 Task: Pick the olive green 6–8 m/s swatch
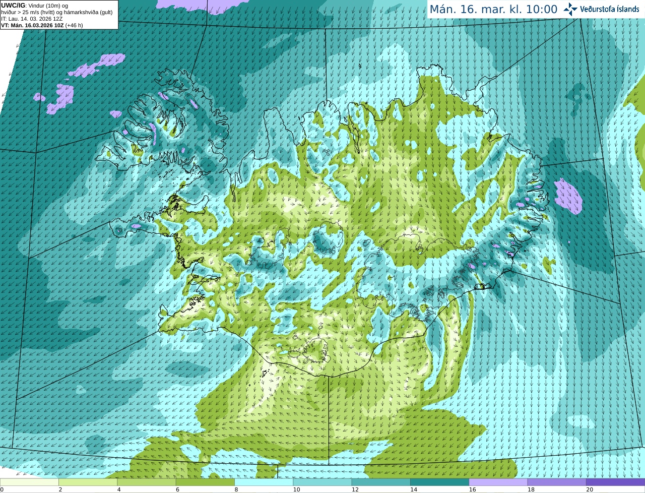click(205, 482)
